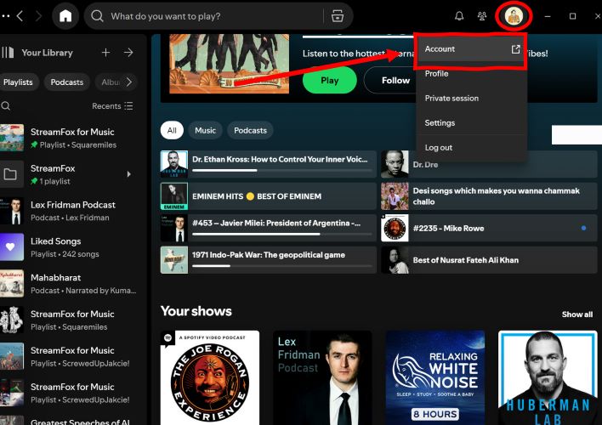The width and height of the screenshot is (602, 425).
Task: Open the Dr. Ethan Kross episode card
Action: point(269,164)
